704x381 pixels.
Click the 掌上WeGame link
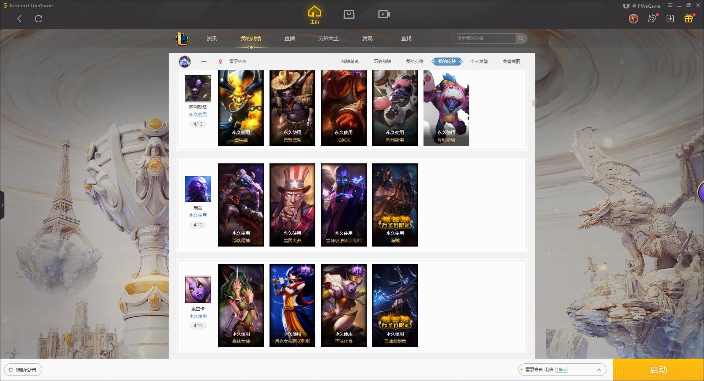pyautogui.click(x=641, y=6)
